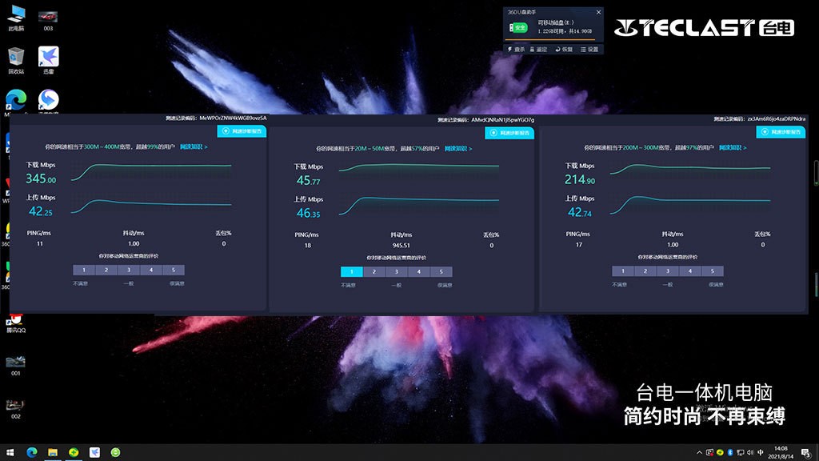
Task: Click the 945.51 jitter value
Action: (402, 245)
